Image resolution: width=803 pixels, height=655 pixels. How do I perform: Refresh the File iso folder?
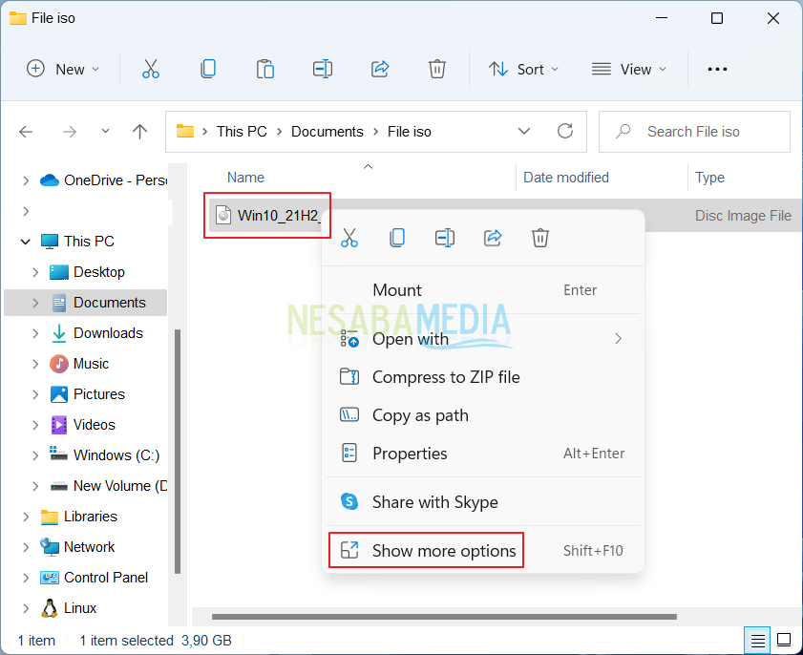(565, 131)
